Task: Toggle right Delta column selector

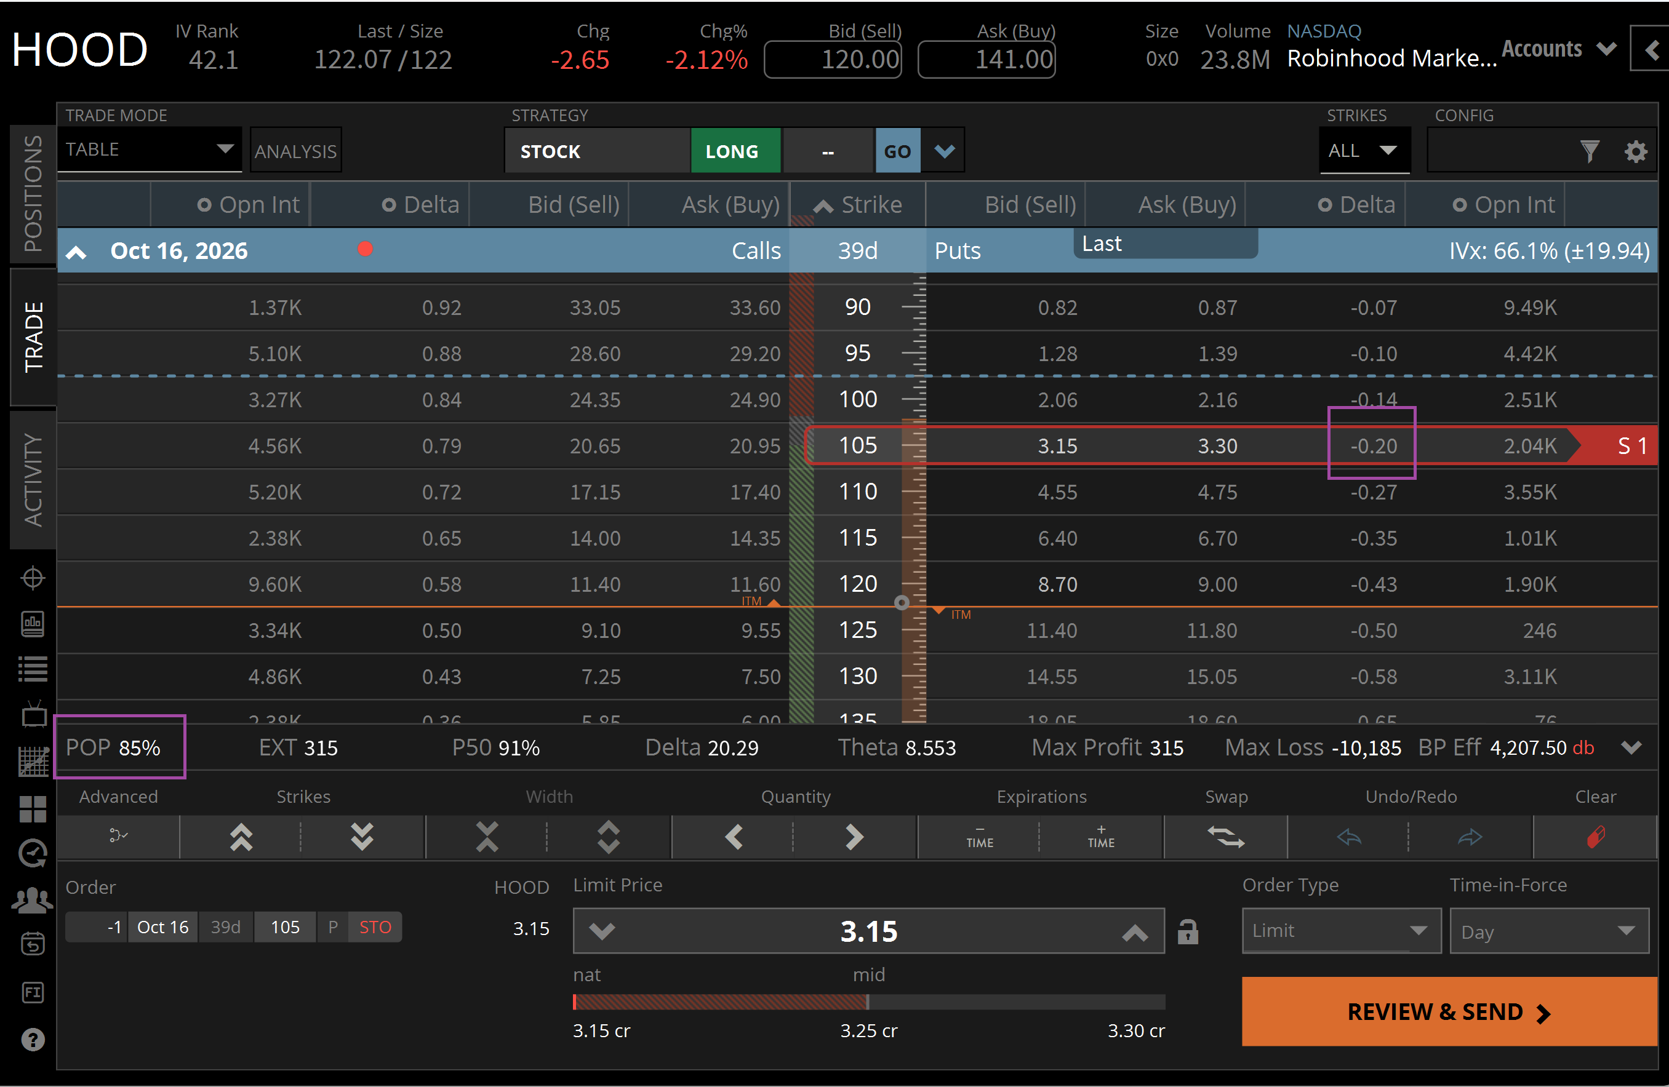Action: [1325, 205]
